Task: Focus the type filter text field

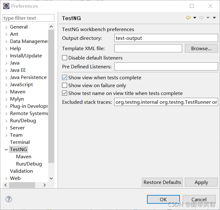Action: 29,18
